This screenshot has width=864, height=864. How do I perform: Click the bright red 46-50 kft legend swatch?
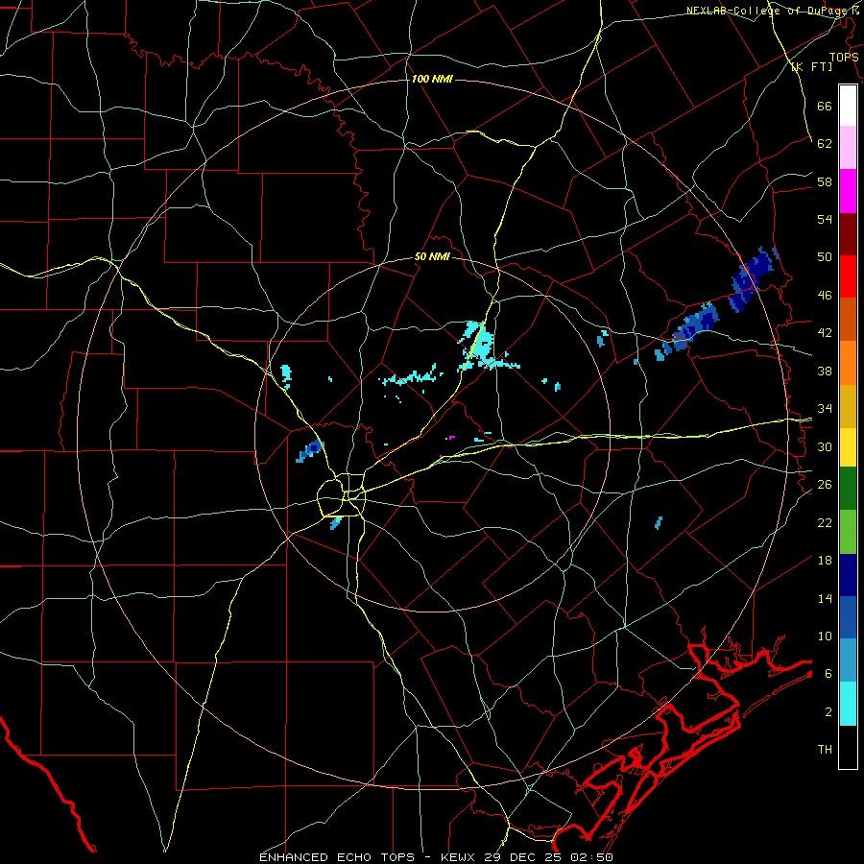point(848,276)
